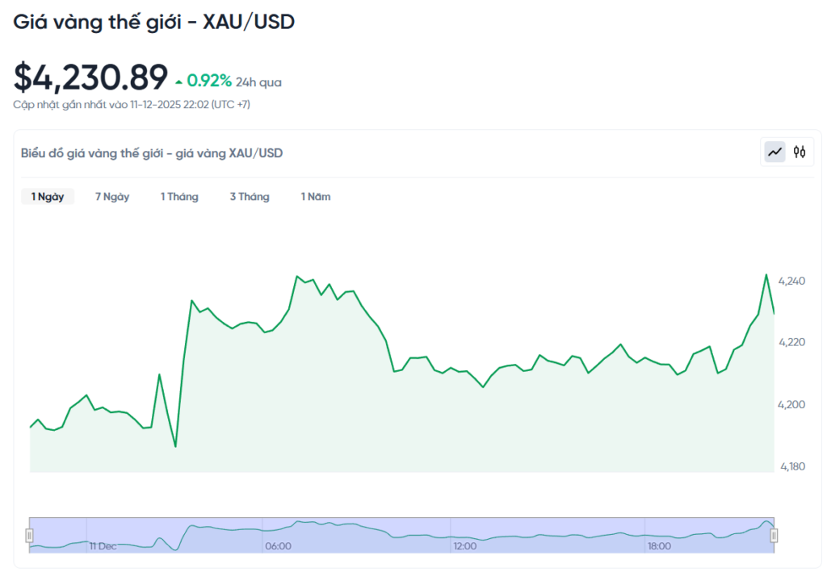The image size is (827, 572).
Task: Select the 7 Ngày time range
Action: 112,197
